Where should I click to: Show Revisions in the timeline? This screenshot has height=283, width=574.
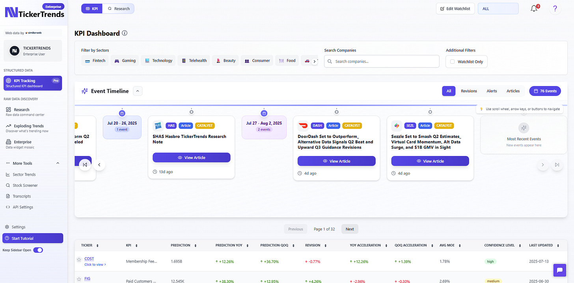[469, 91]
